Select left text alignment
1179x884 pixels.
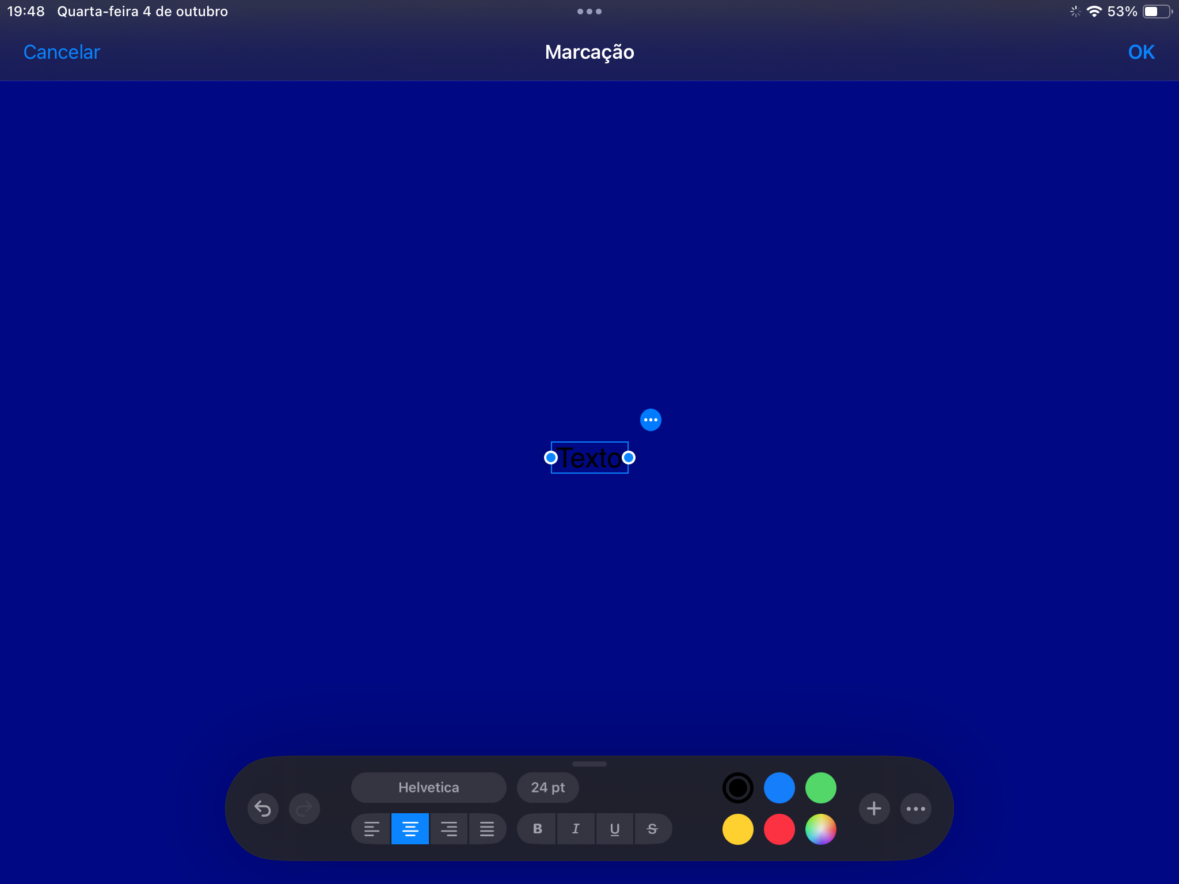[x=371, y=829]
